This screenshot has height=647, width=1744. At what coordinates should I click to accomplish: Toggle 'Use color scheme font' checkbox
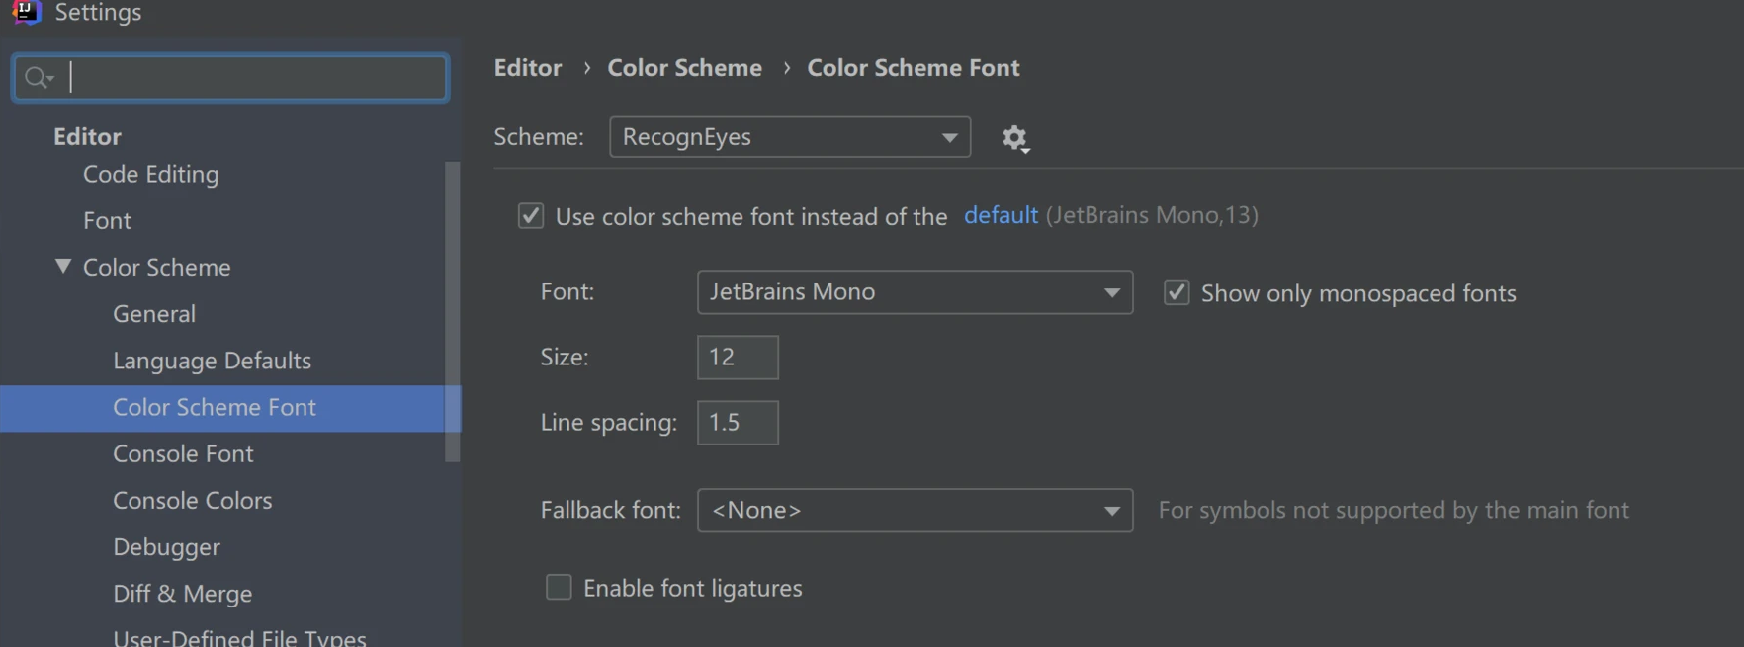tap(531, 216)
